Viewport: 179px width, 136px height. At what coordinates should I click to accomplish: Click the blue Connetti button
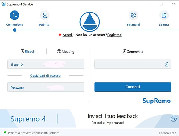click(132, 87)
